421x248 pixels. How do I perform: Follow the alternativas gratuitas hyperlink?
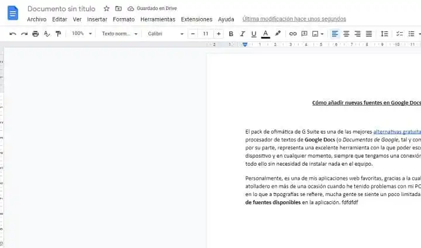click(x=397, y=131)
